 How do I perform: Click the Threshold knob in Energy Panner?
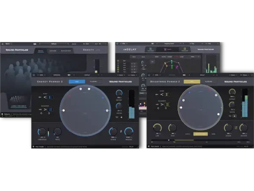pyautogui.click(x=42, y=132)
